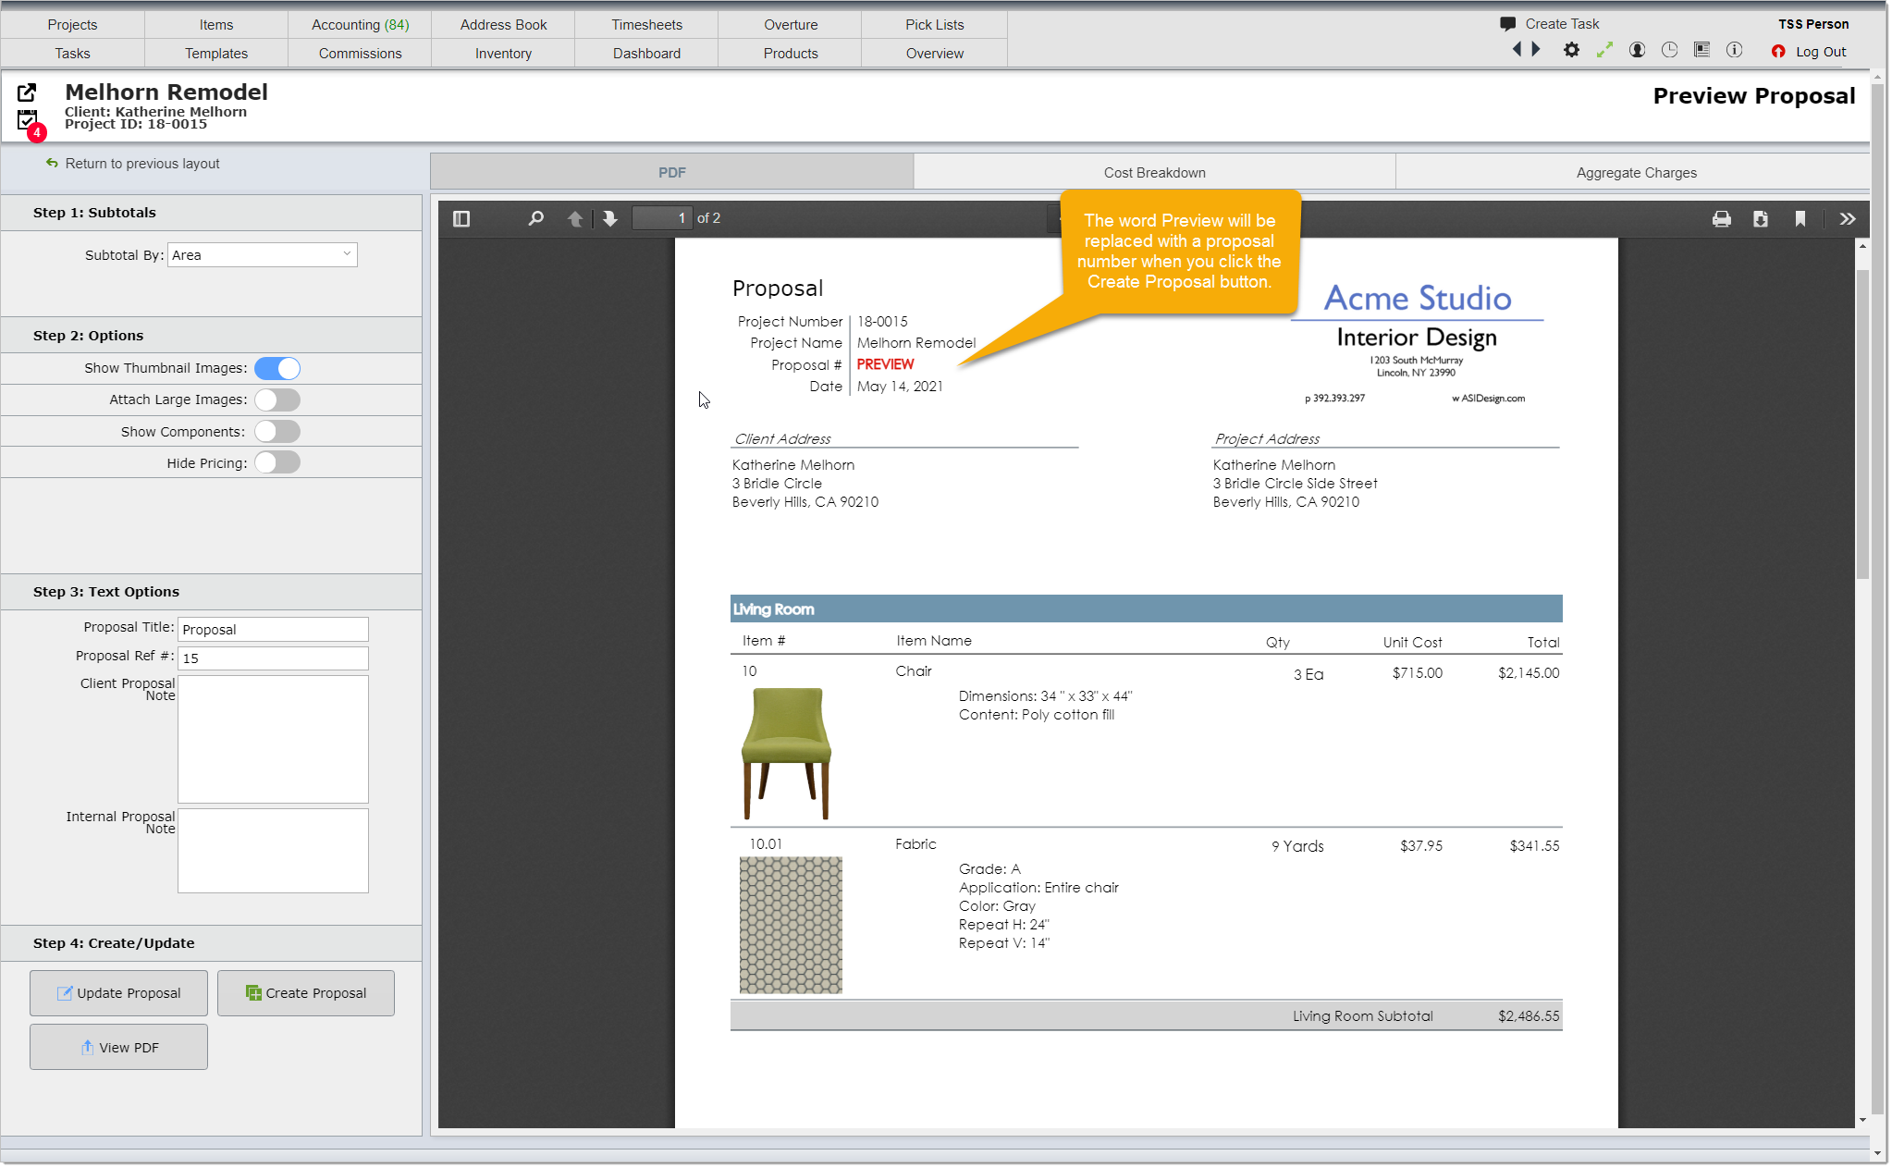Click the Living Room Subtotal row
1892x1168 pixels.
coord(1146,1015)
